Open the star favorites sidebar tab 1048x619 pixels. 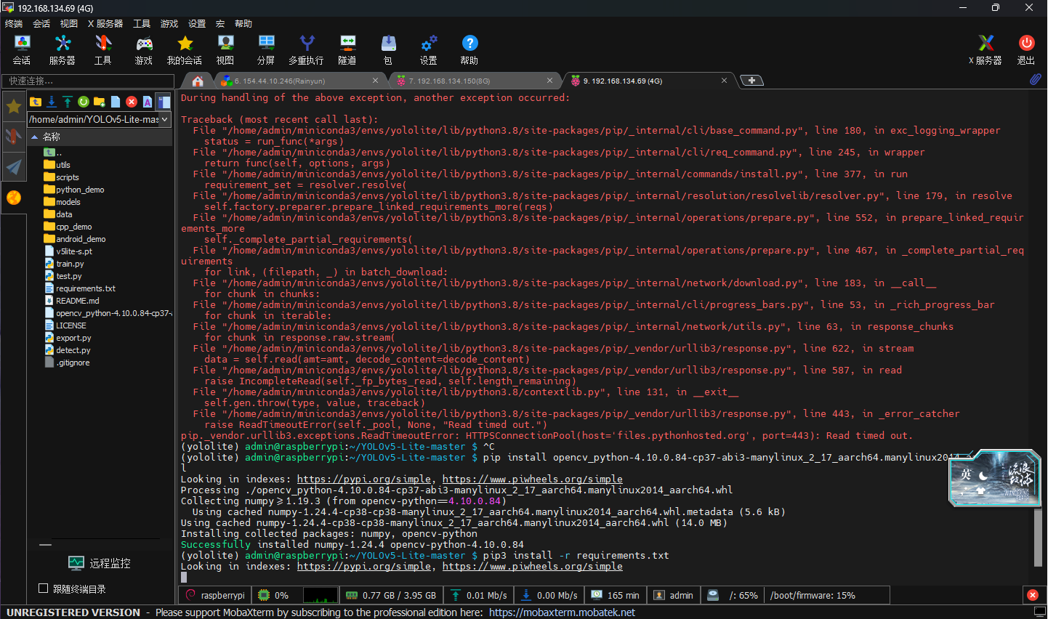pyautogui.click(x=14, y=107)
